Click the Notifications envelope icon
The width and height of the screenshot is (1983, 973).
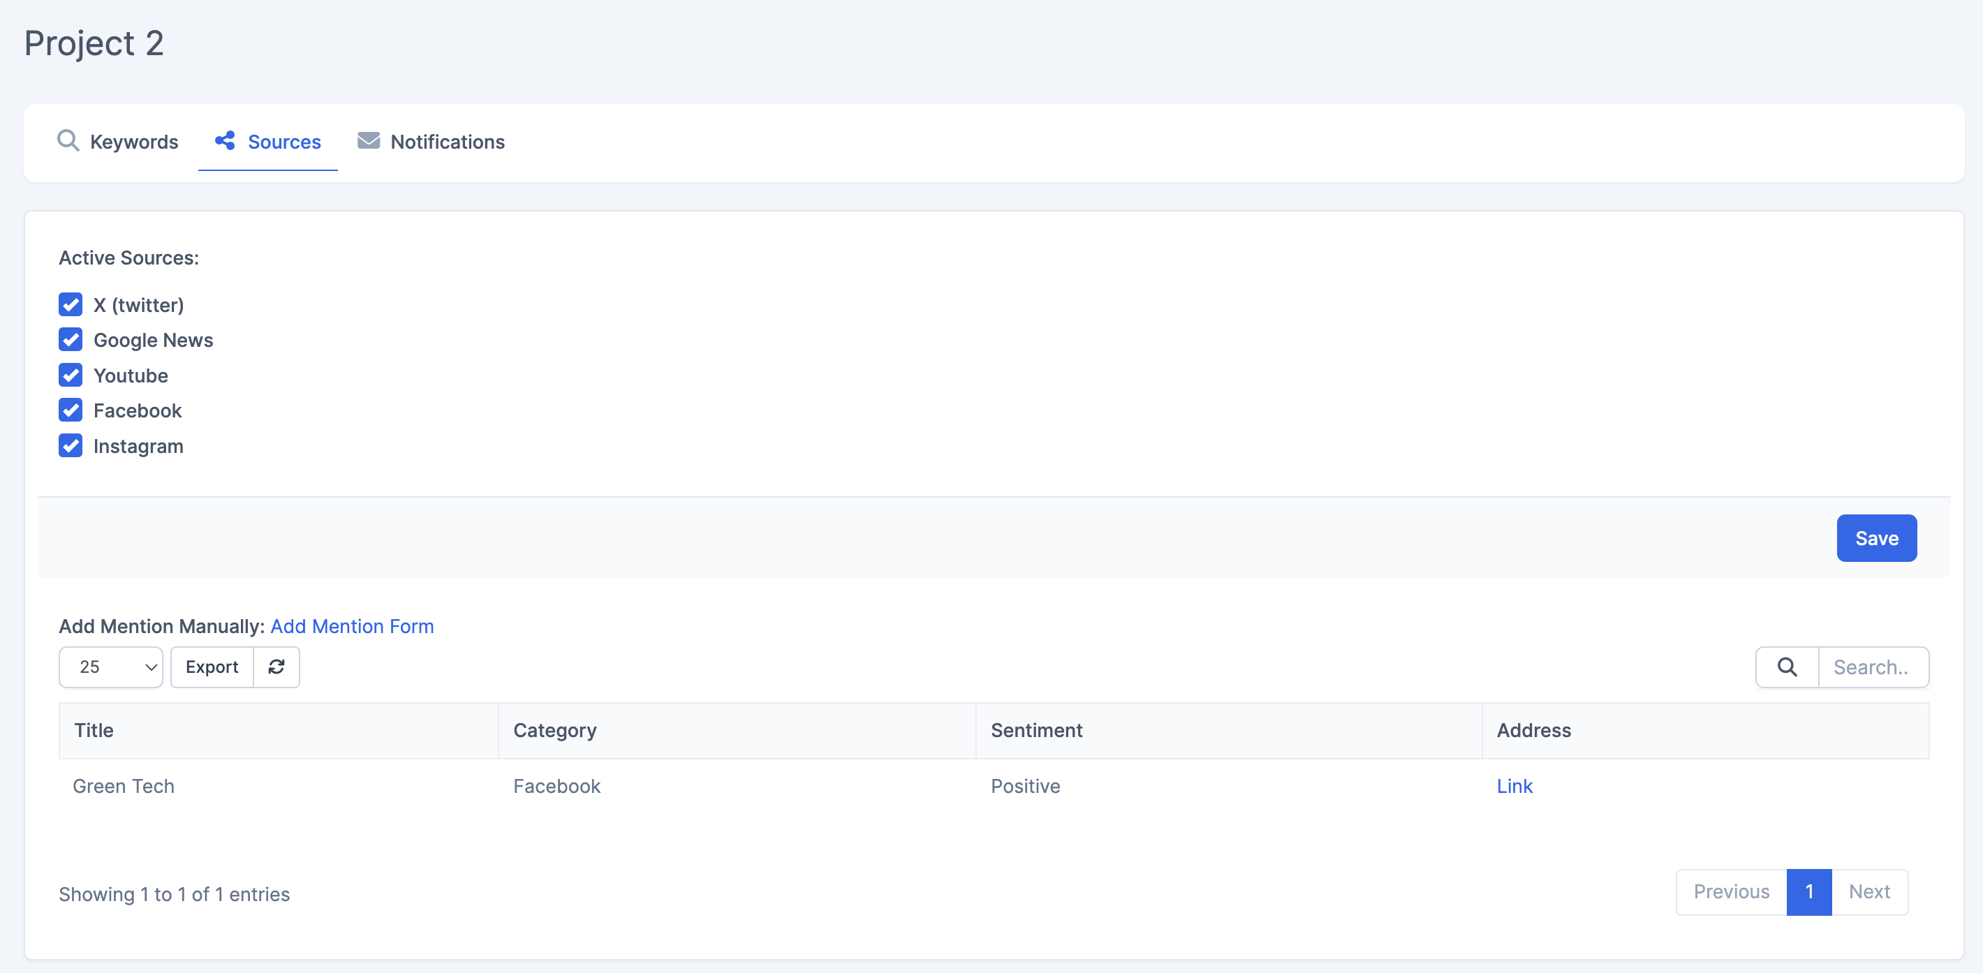point(368,141)
